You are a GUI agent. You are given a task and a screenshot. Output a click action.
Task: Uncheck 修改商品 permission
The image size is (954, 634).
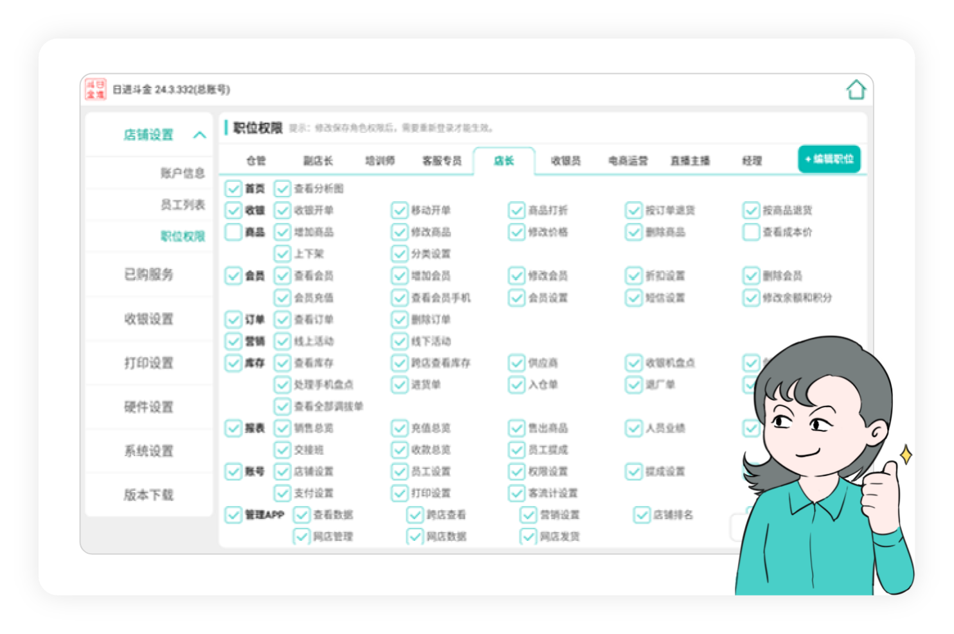(x=400, y=233)
